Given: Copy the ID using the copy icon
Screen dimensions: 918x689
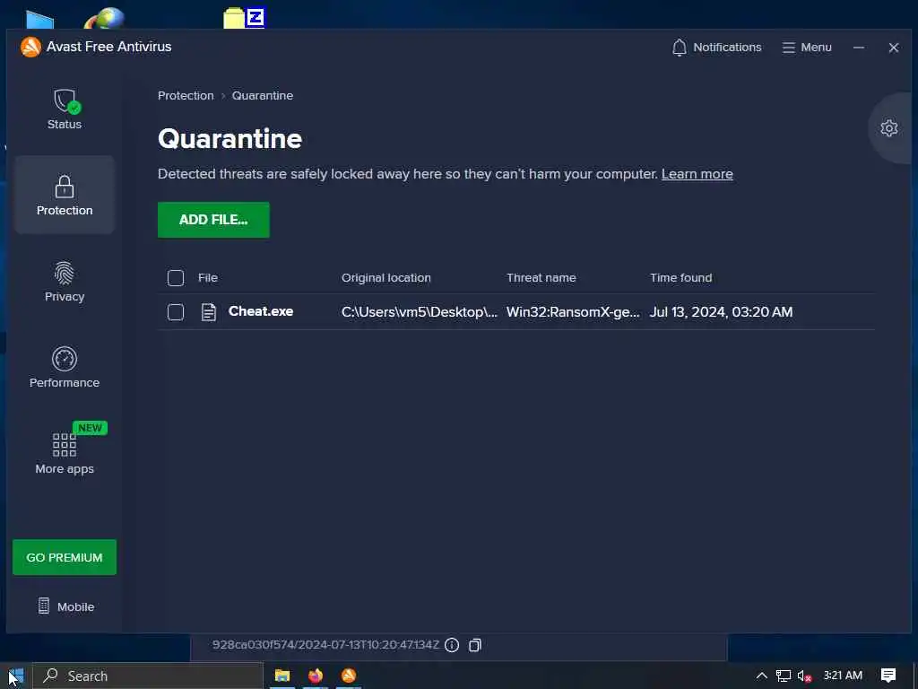Looking at the screenshot, I should coord(475,645).
